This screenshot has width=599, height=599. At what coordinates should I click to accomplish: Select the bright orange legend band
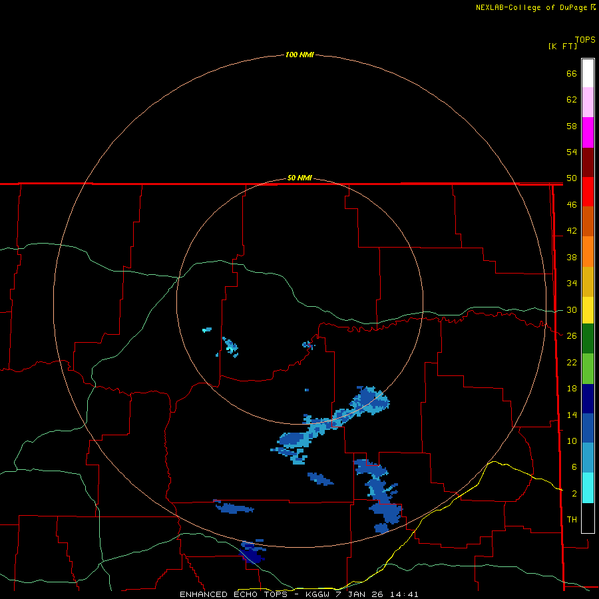(x=588, y=252)
